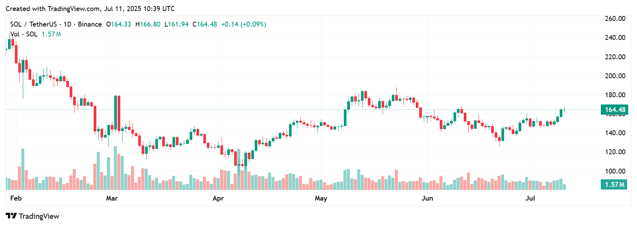637x226 pixels.
Task: Click the TradingView wordmark beside the logo
Action: click(x=39, y=217)
